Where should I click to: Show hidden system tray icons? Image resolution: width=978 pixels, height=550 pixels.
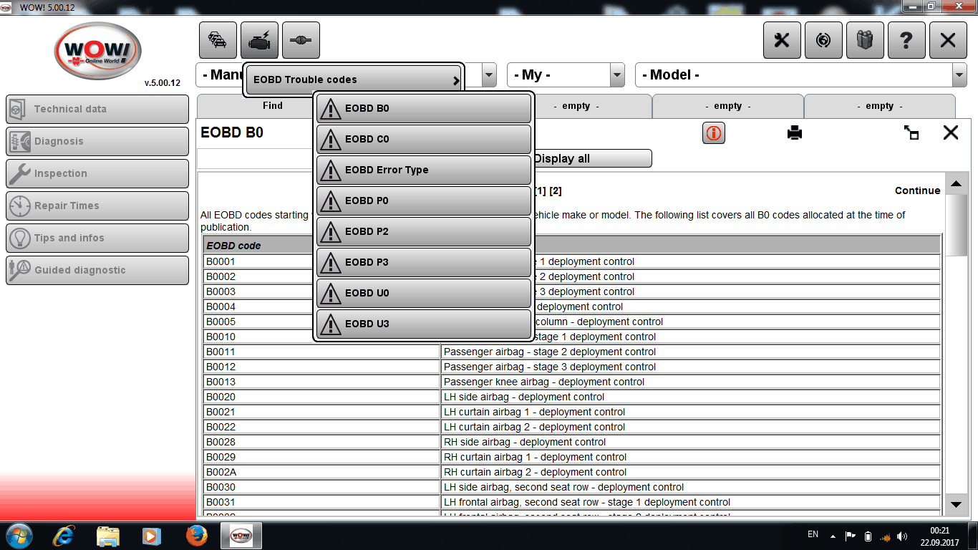click(x=833, y=536)
